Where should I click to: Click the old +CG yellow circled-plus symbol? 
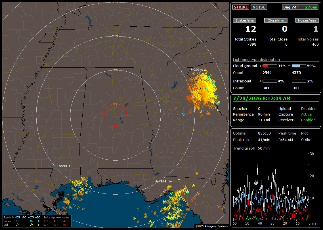pos(31,225)
